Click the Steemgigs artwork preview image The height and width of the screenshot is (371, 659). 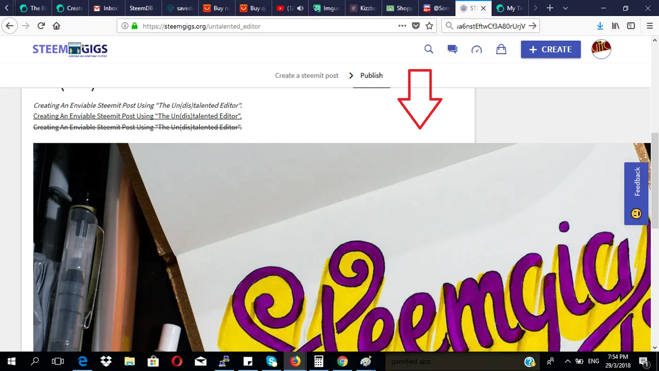(342, 247)
